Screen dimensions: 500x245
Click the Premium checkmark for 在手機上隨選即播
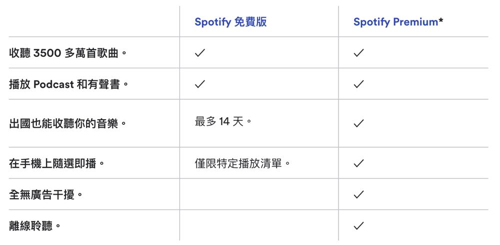tap(358, 163)
